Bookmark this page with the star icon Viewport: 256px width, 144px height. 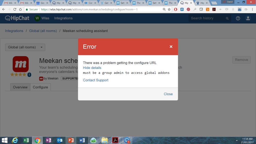pos(169,9)
